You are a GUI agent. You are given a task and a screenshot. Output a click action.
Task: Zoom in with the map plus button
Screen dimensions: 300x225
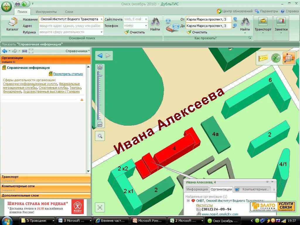[x=100, y=67]
